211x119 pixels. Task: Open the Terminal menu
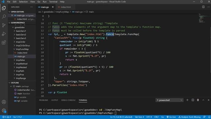click(53, 2)
